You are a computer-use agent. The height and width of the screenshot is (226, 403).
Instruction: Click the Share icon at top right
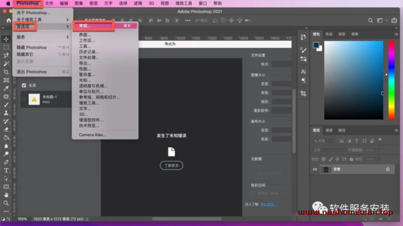click(394, 20)
